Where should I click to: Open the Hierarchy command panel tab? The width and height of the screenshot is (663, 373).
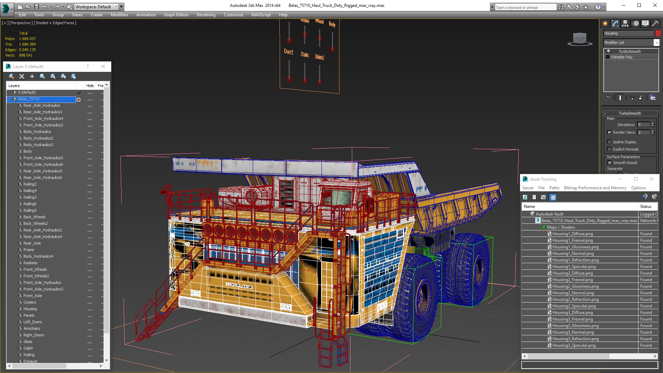point(625,23)
